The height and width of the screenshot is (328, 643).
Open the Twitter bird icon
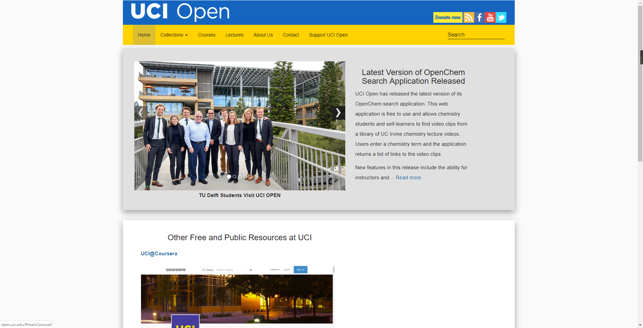pyautogui.click(x=501, y=17)
